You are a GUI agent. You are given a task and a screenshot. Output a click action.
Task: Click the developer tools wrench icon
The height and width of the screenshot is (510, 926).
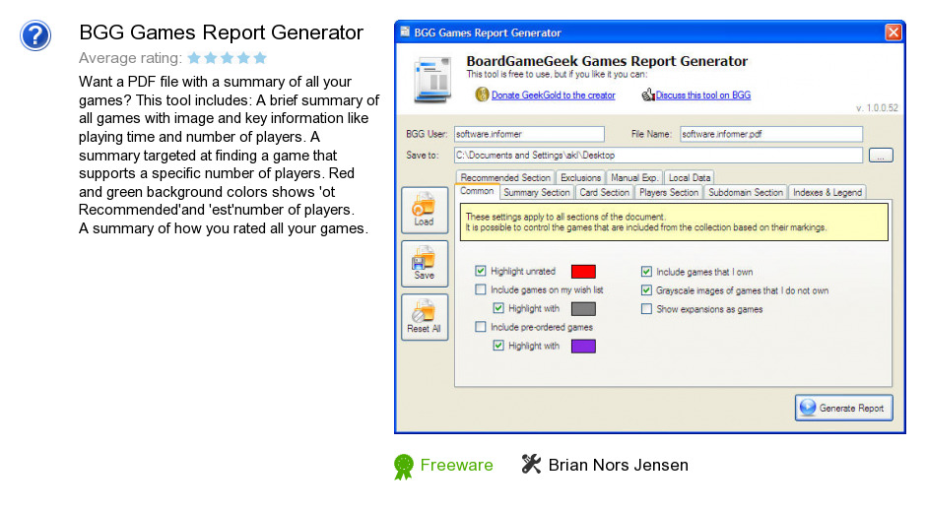(x=531, y=464)
